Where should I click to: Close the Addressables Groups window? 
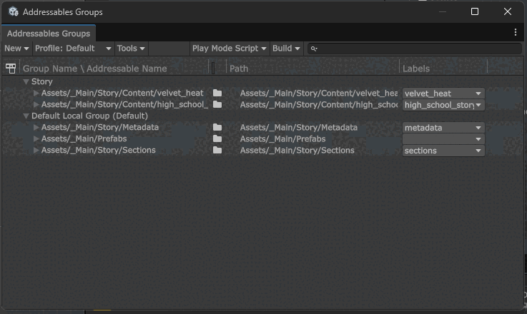coord(508,11)
